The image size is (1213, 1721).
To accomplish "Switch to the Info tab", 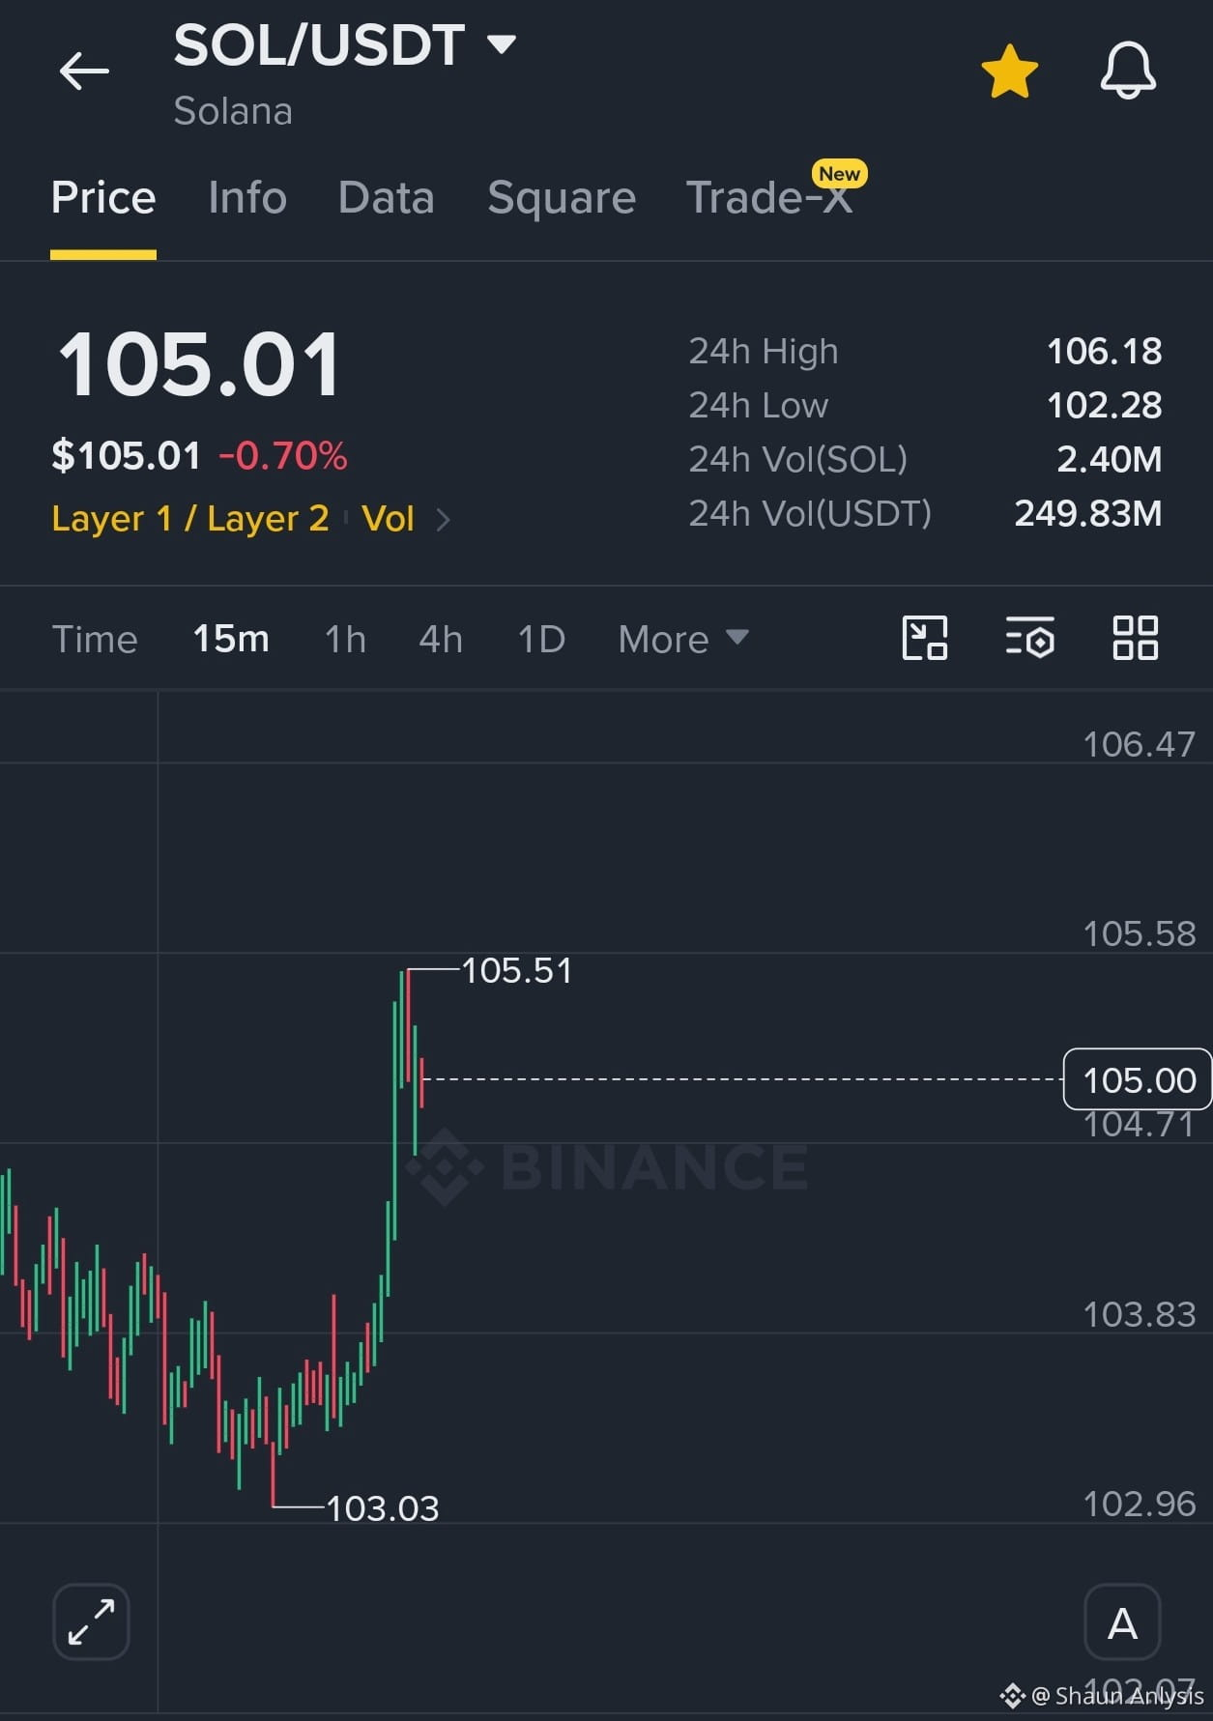I will (247, 198).
